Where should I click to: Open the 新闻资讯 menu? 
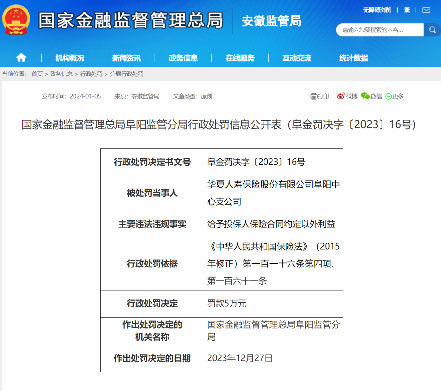click(x=126, y=58)
